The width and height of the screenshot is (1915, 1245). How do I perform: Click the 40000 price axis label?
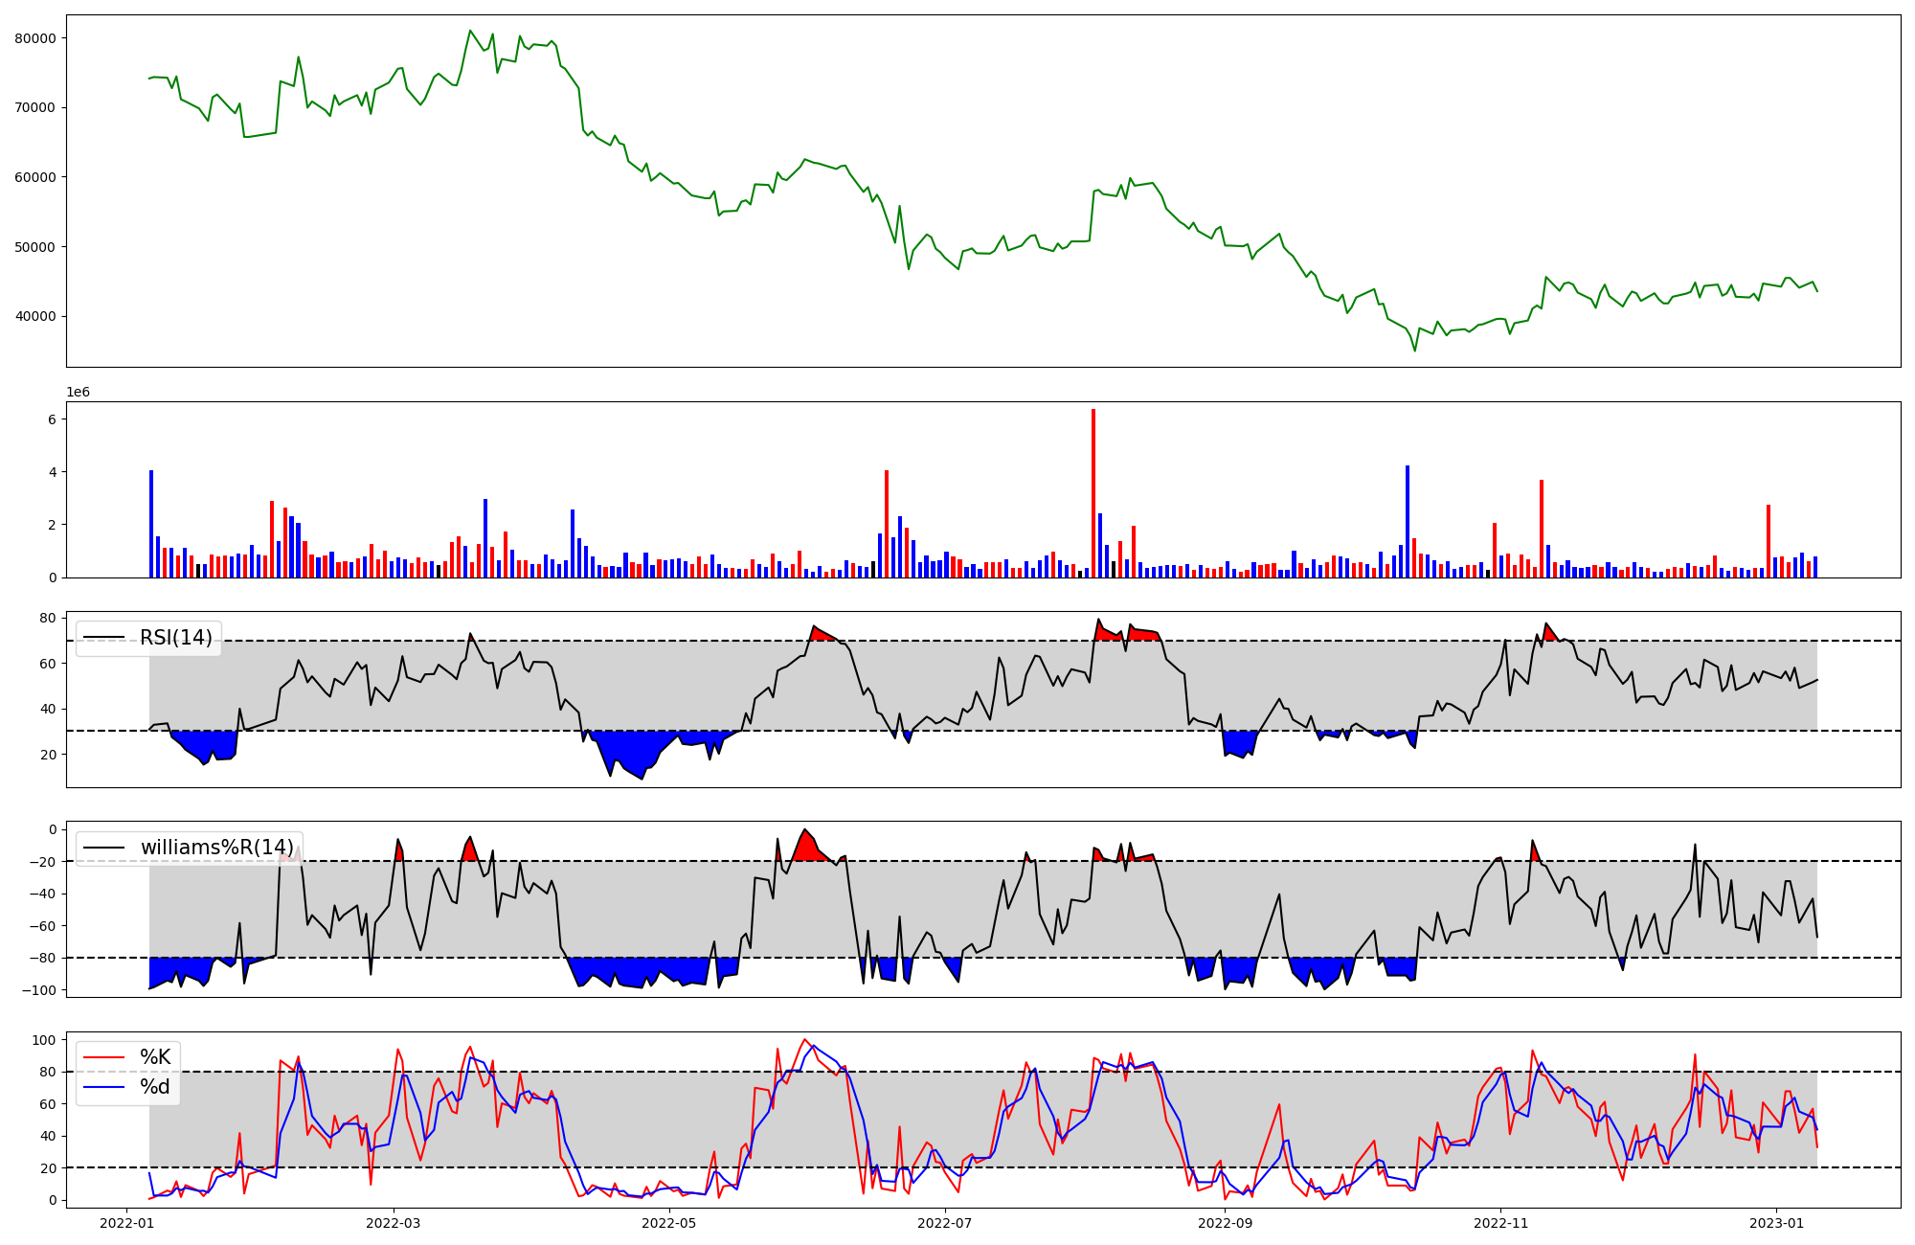coord(35,316)
